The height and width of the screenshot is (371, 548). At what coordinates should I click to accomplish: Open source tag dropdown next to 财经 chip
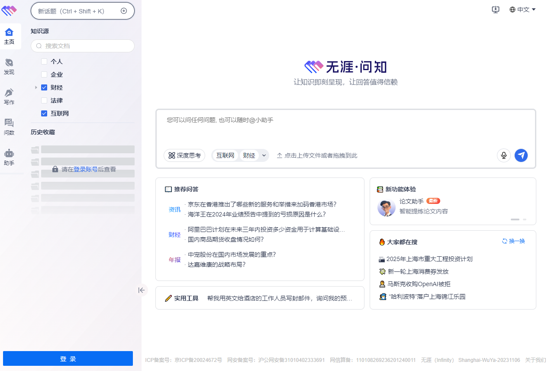point(263,155)
